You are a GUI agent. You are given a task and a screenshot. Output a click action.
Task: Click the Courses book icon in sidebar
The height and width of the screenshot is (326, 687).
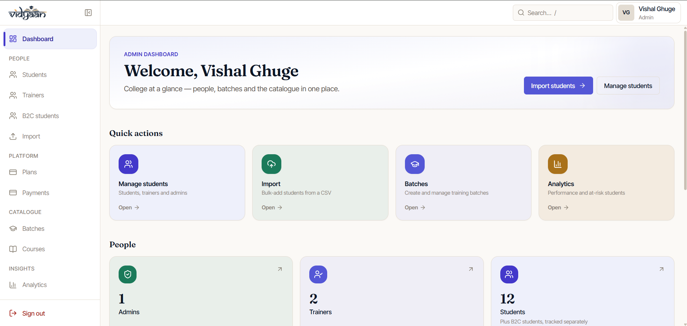(x=13, y=249)
